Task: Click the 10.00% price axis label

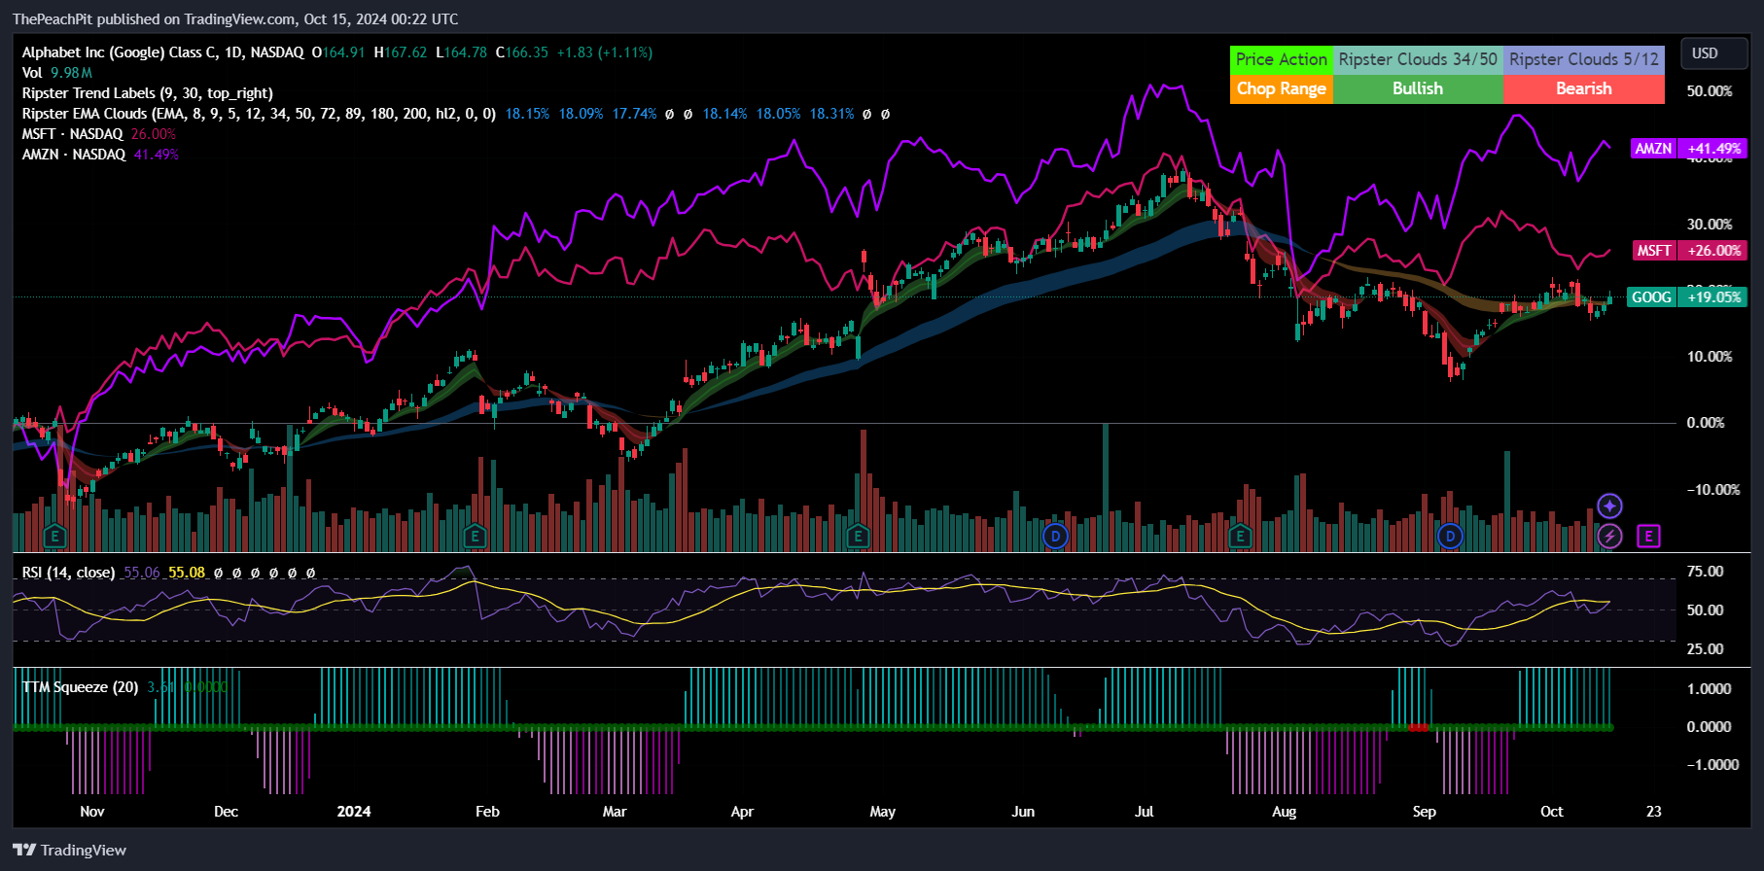Action: click(x=1710, y=357)
